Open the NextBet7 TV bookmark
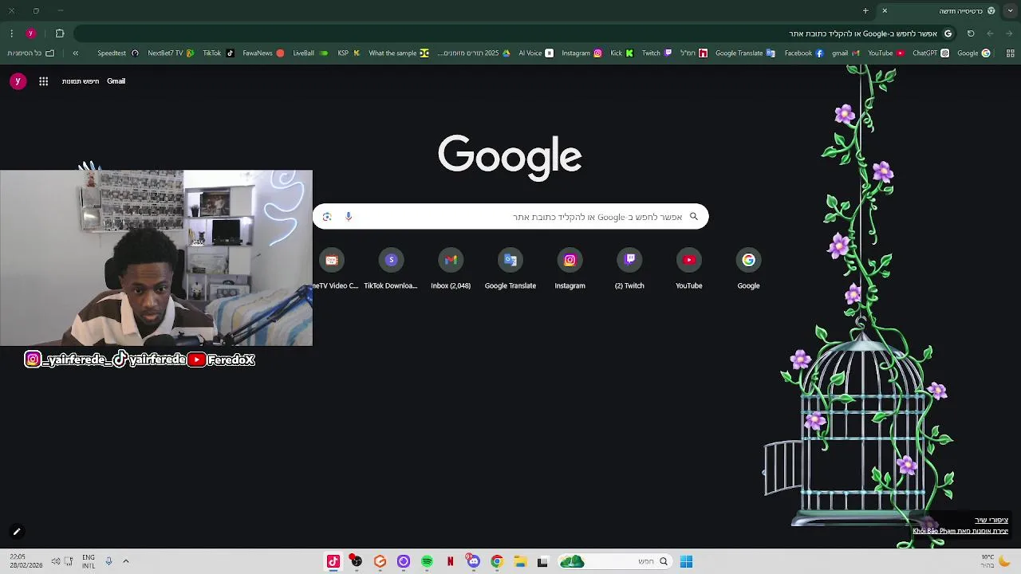 [x=171, y=53]
